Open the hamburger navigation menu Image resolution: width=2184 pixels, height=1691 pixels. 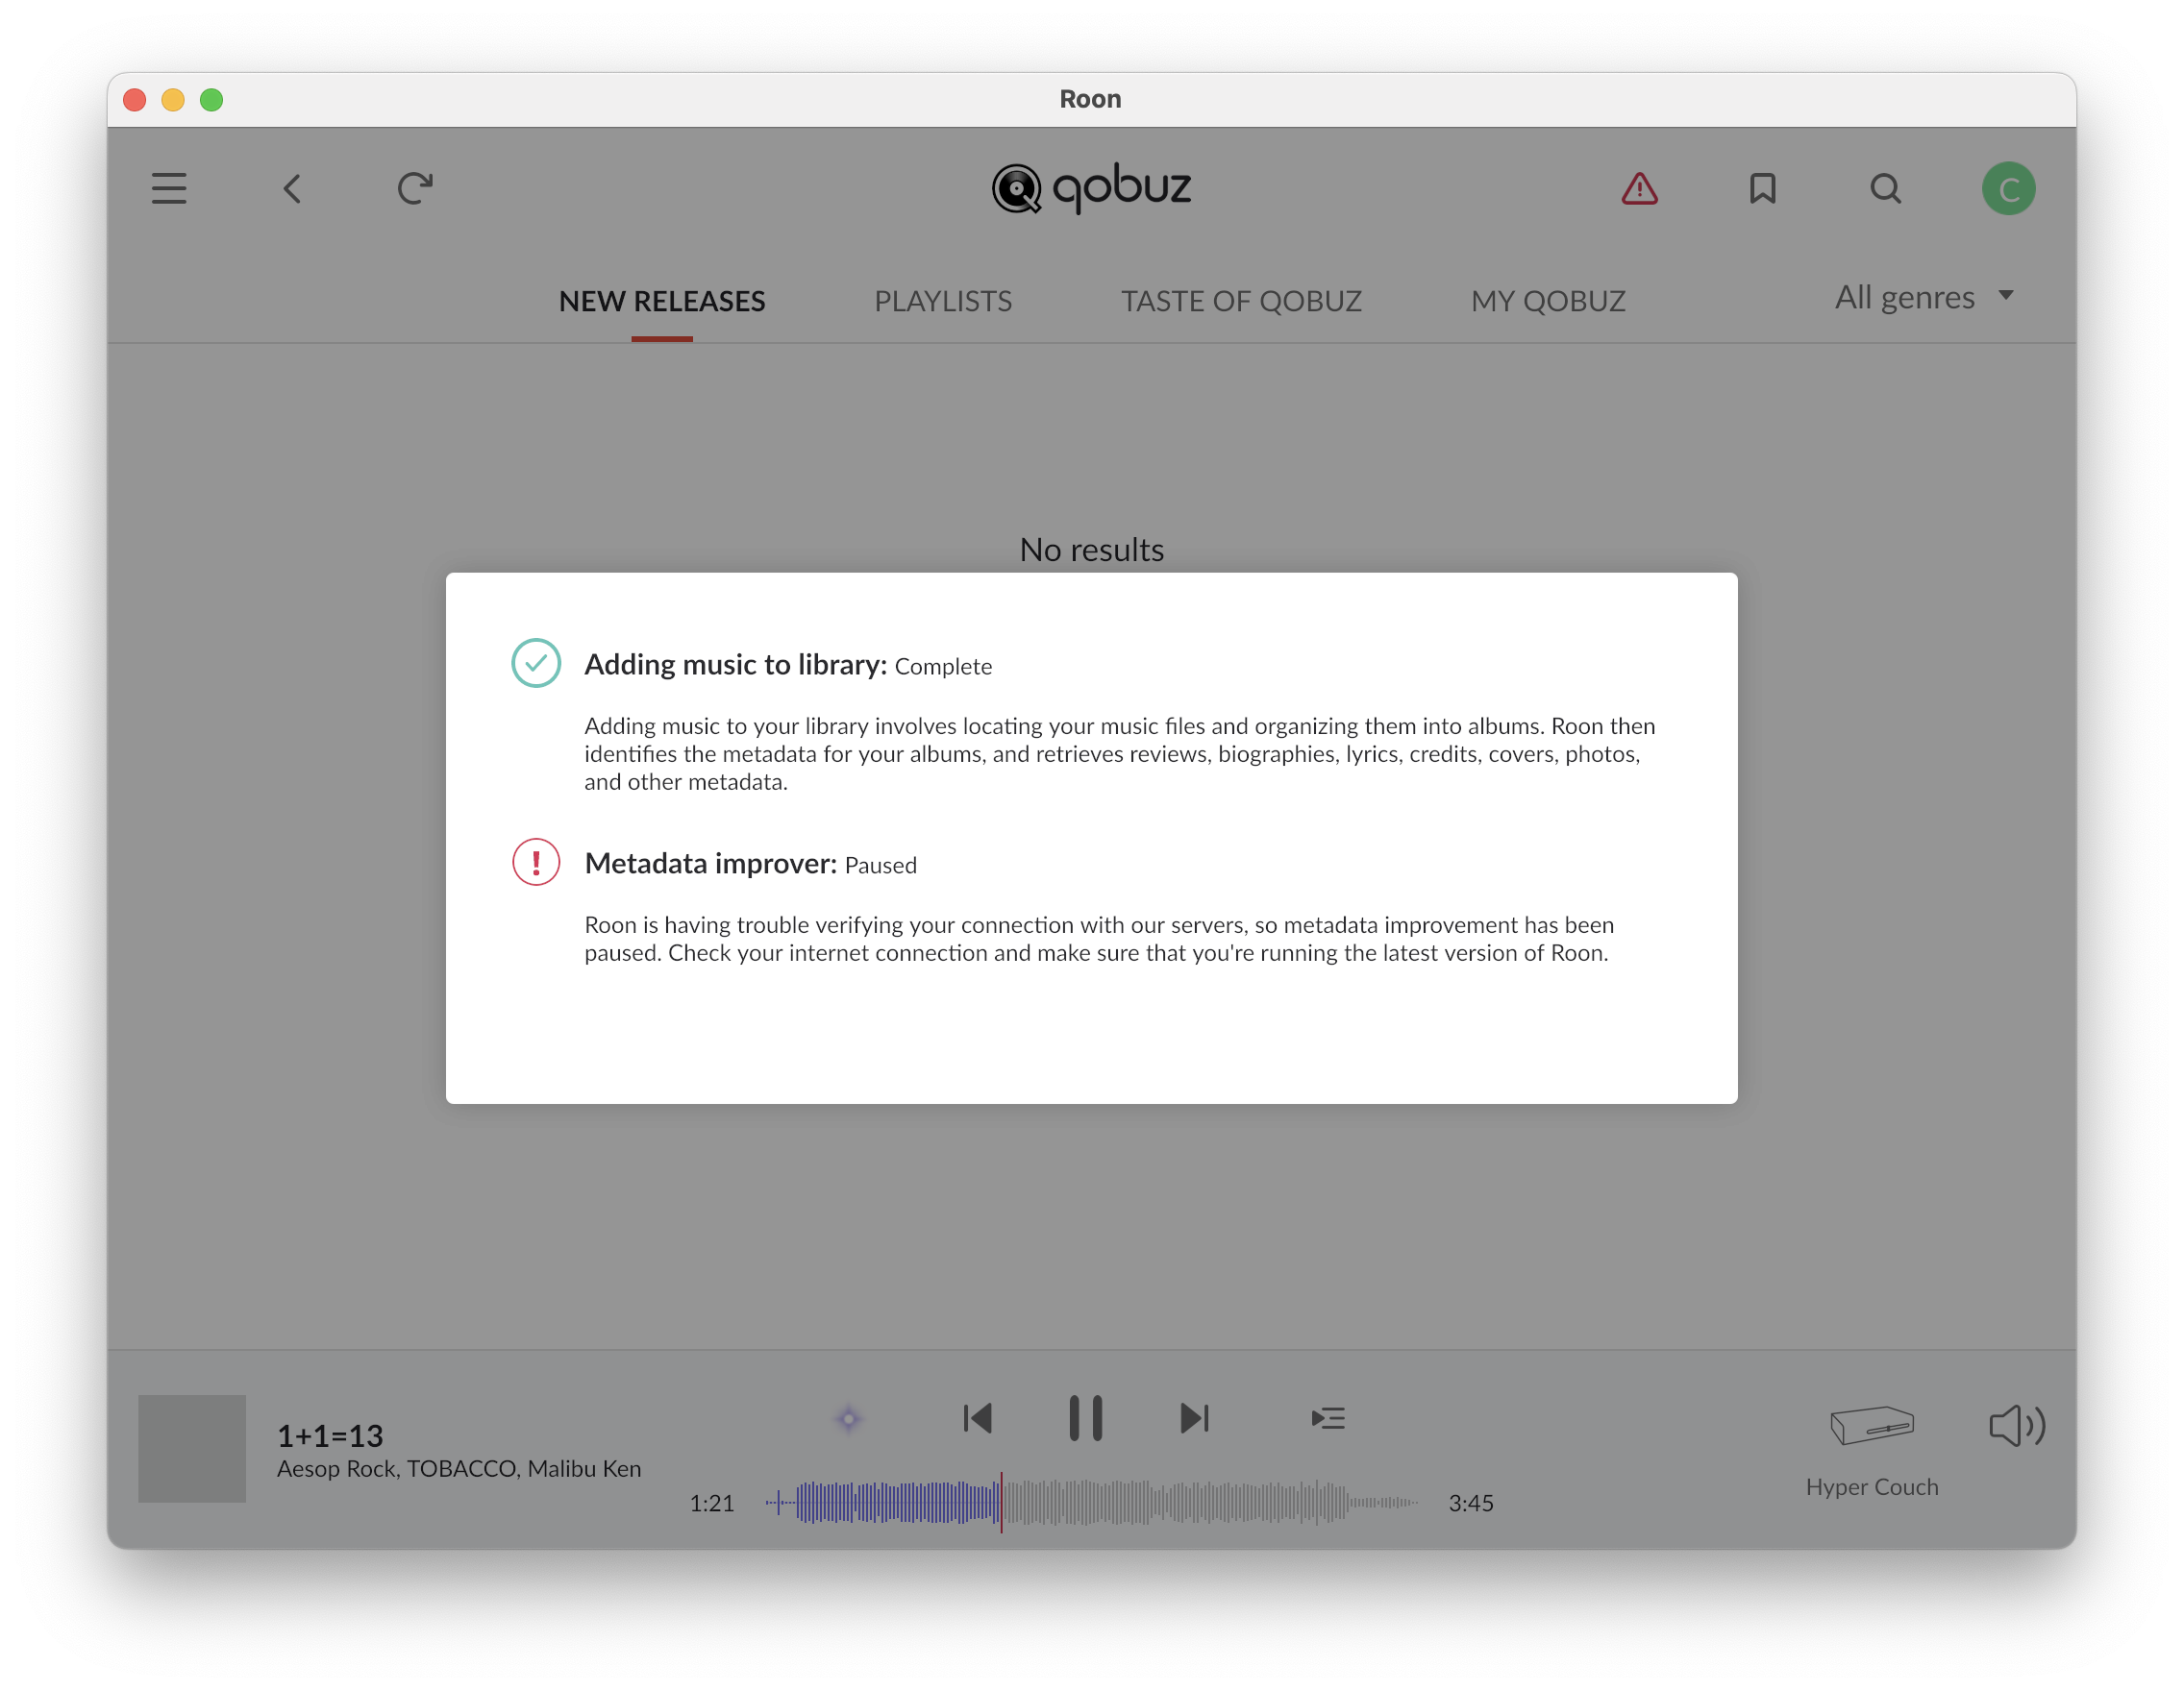coord(169,188)
